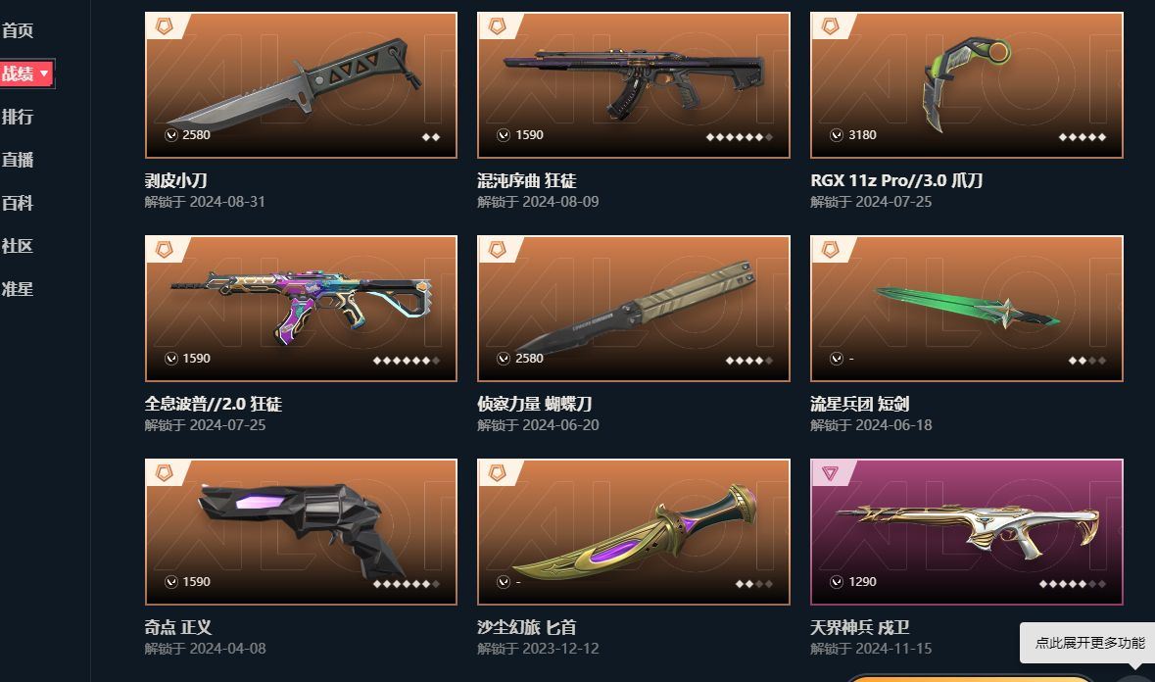1155x682 pixels.
Task: Open the 社区 sidebar item
Action: click(x=18, y=246)
